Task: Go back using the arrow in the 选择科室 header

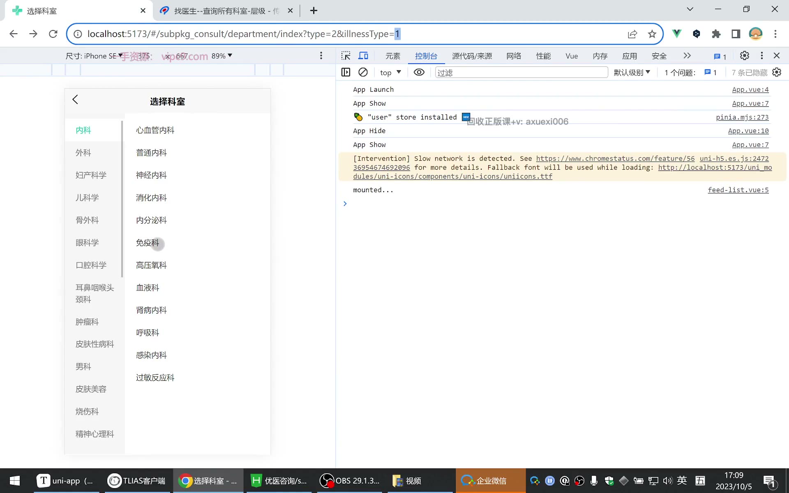Action: pos(75,99)
